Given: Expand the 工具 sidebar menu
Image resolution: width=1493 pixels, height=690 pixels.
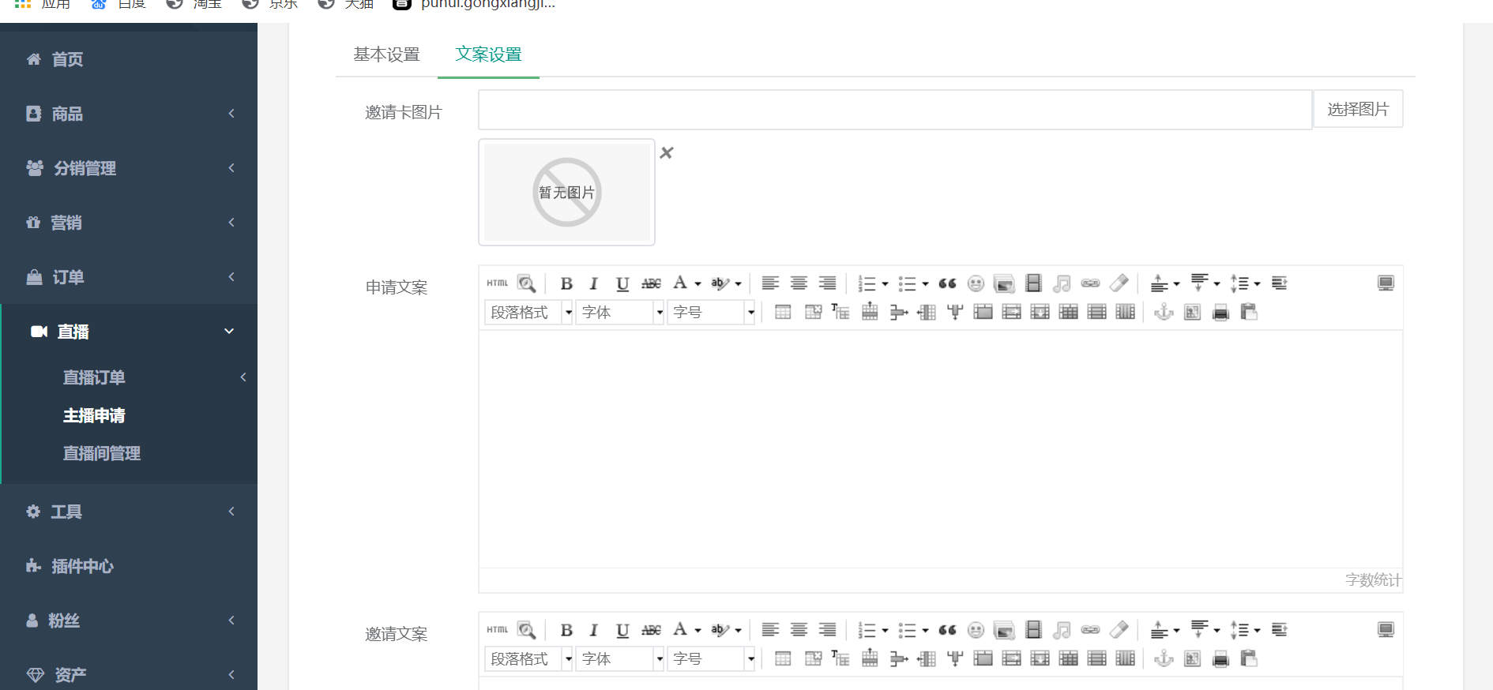Looking at the screenshot, I should coord(129,512).
